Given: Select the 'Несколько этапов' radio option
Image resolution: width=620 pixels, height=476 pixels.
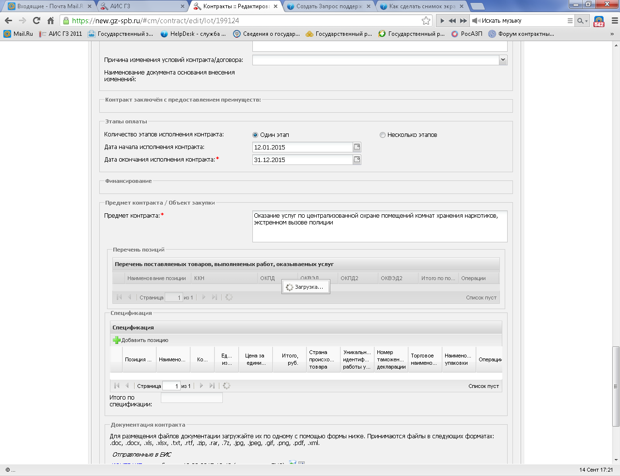Looking at the screenshot, I should 383,135.
